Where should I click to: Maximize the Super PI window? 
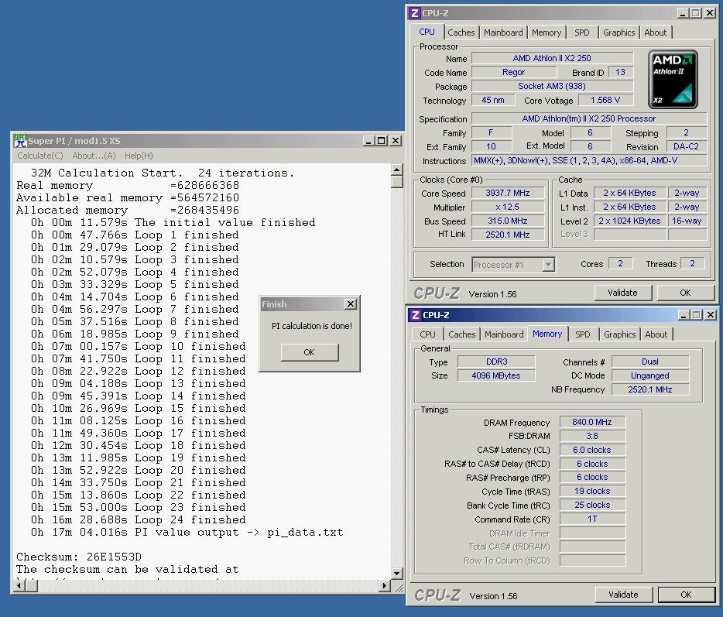tap(381, 141)
